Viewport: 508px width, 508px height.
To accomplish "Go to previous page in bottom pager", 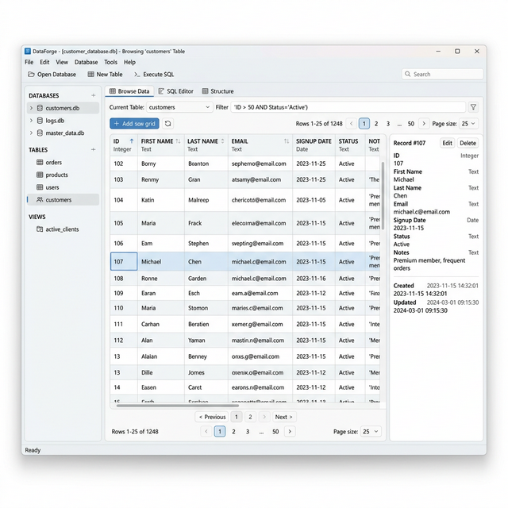I will click(x=206, y=432).
